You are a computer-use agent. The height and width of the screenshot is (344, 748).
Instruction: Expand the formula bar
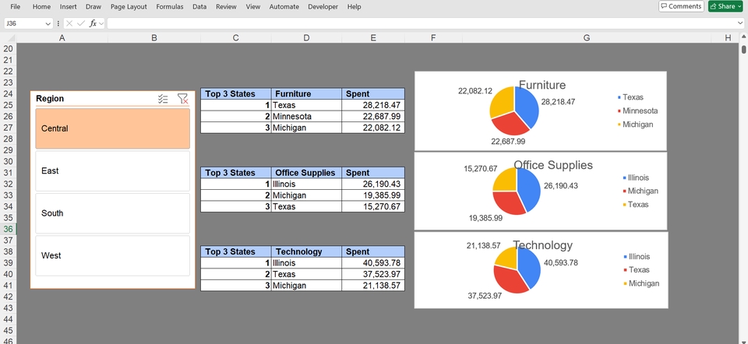point(740,23)
